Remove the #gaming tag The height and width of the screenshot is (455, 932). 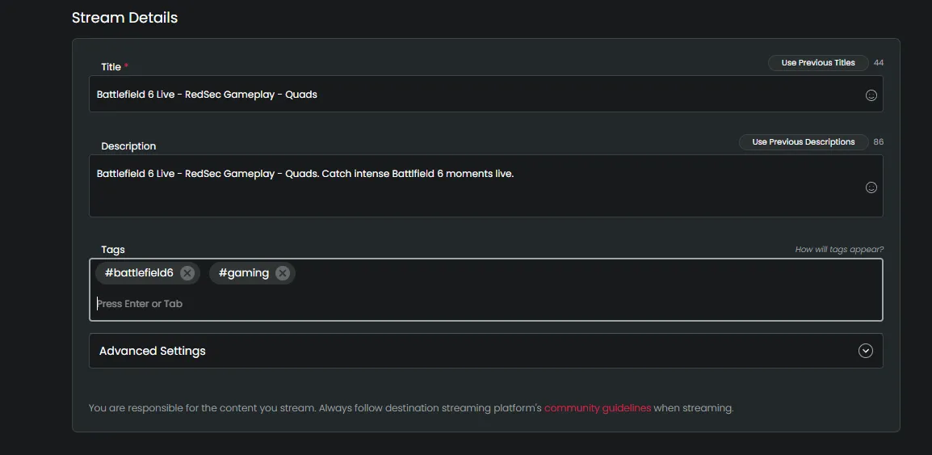point(283,273)
